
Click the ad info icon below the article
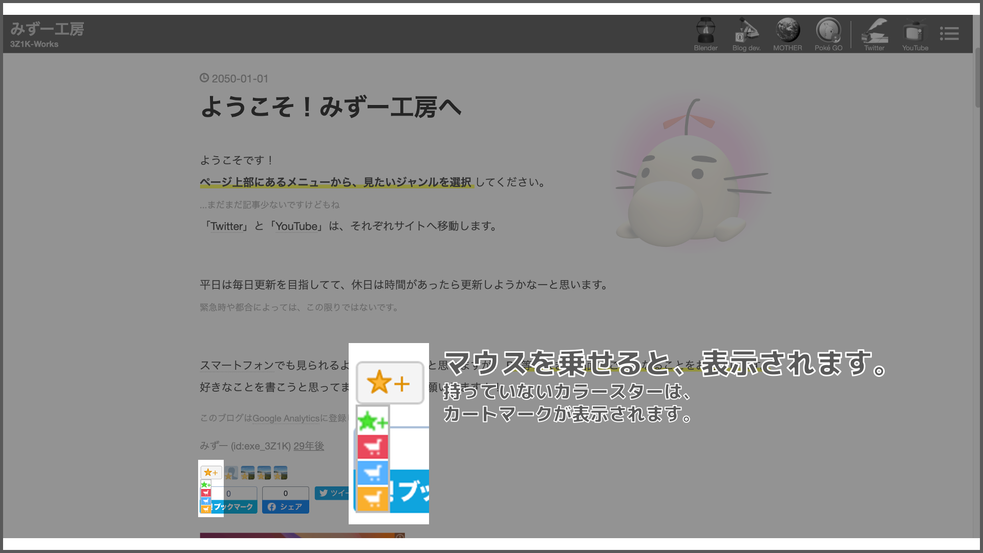[400, 536]
